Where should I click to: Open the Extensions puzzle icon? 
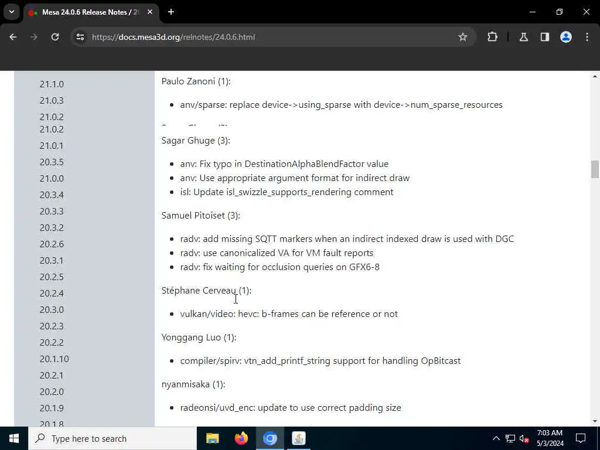[492, 37]
